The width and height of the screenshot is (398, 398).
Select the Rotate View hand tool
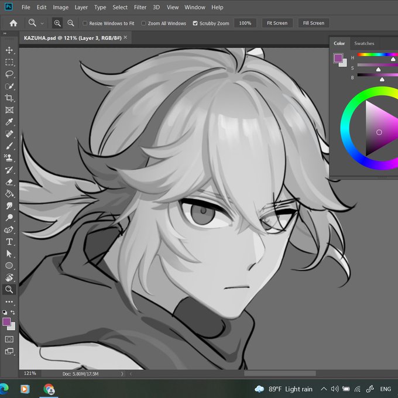[9, 277]
